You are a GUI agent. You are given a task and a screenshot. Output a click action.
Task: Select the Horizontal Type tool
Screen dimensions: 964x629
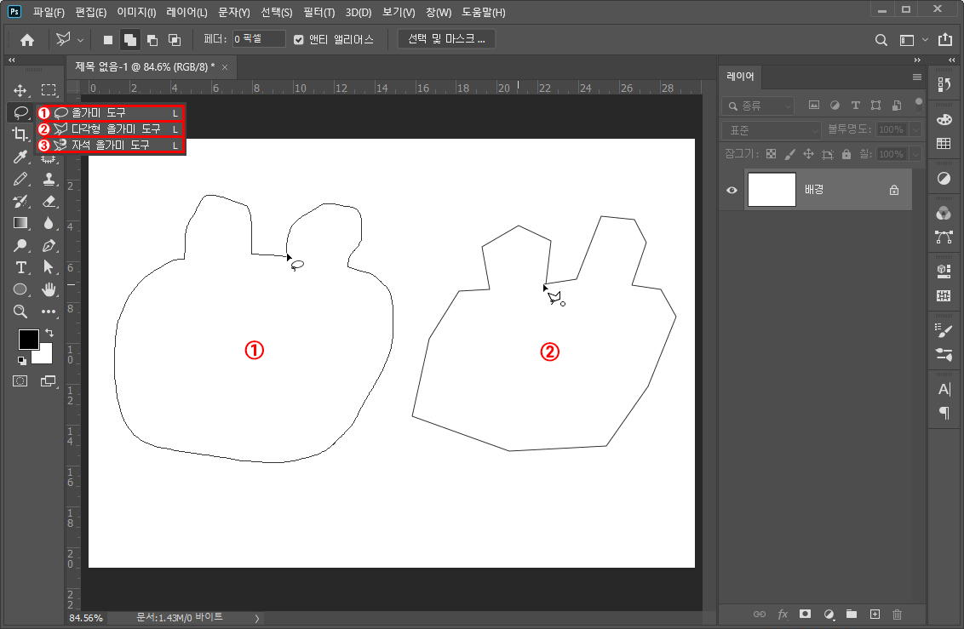click(20, 267)
